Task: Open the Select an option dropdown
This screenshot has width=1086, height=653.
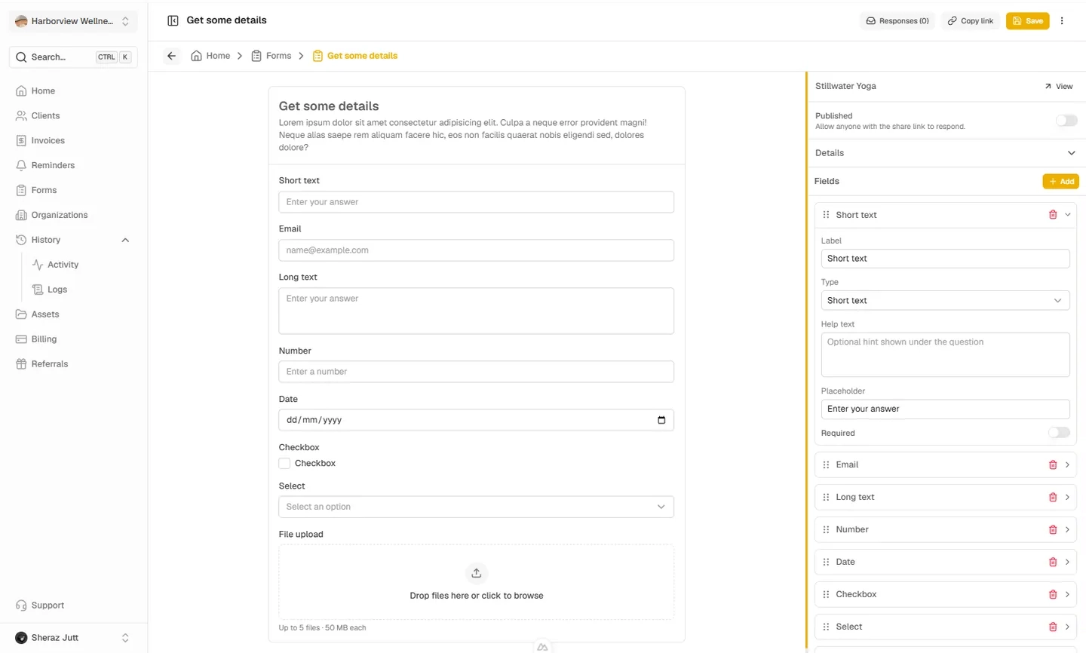Action: [476, 507]
